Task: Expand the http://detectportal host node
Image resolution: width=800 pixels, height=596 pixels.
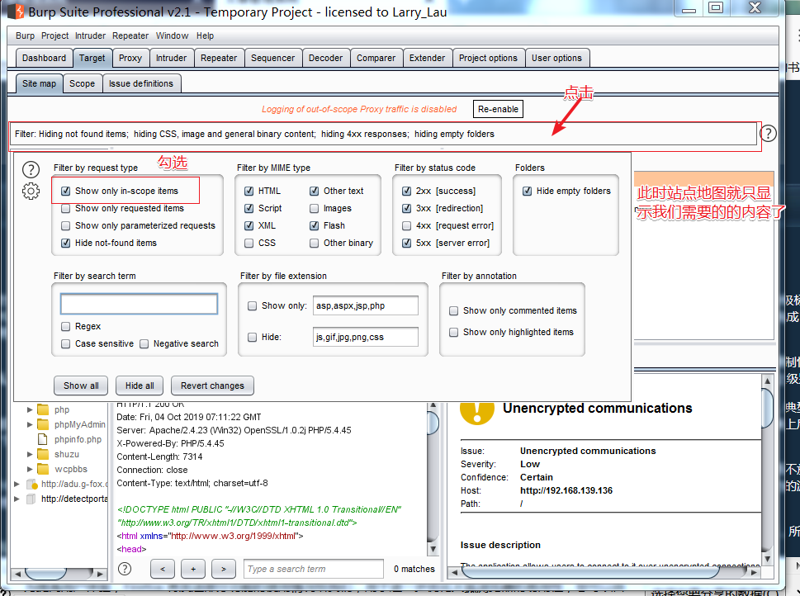Action: coord(17,499)
